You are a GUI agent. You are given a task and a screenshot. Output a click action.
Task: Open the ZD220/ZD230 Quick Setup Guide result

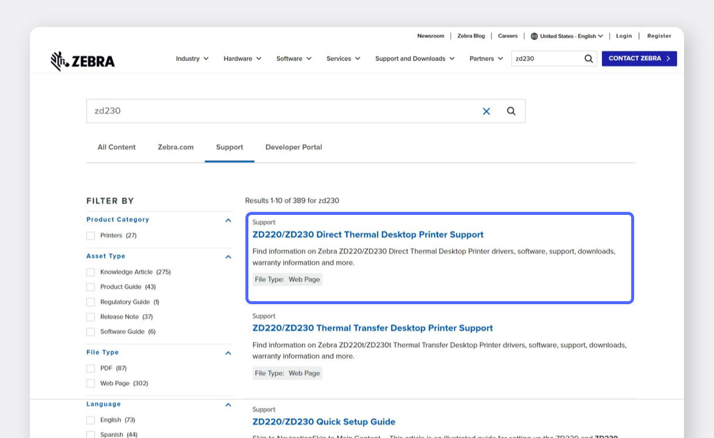324,422
